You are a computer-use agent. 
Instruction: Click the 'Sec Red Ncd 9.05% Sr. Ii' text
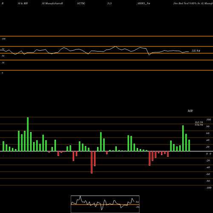pos(188,3)
